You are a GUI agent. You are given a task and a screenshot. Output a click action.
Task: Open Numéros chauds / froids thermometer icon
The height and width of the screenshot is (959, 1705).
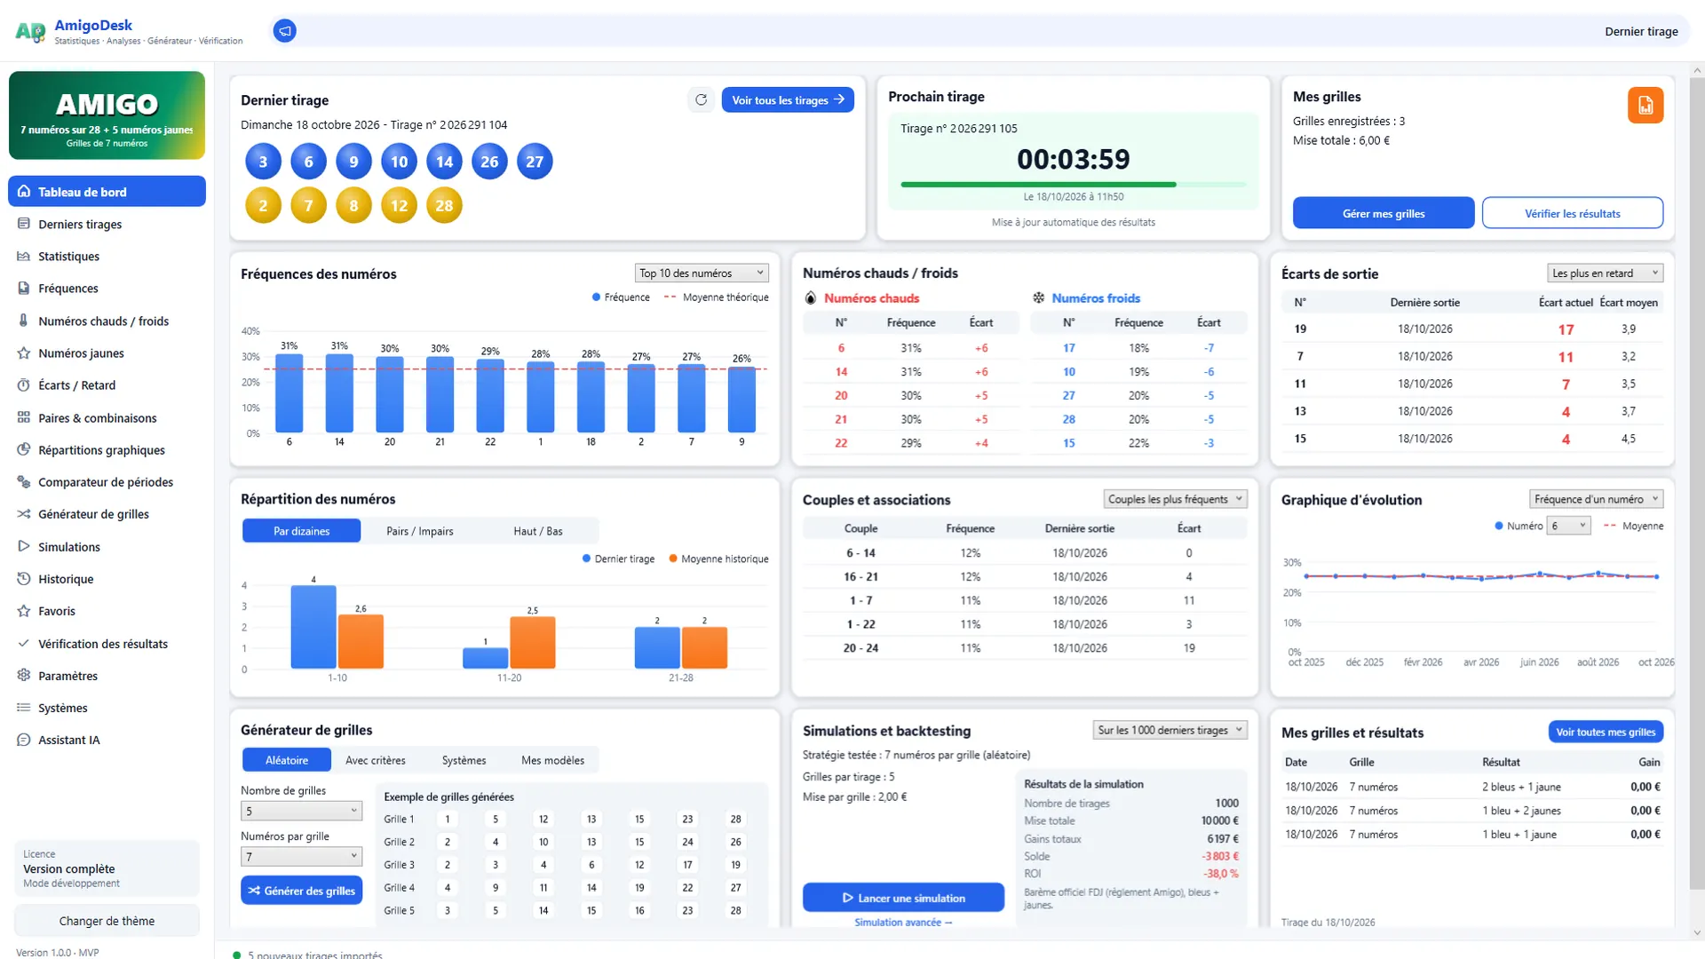24,321
